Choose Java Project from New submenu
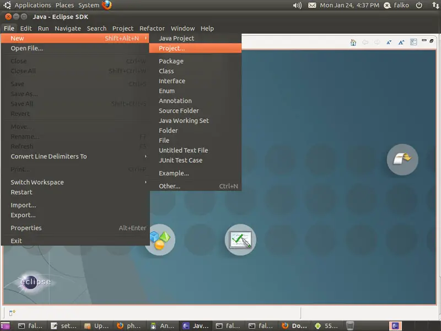Viewport: 441px width, 331px height. (196, 38)
